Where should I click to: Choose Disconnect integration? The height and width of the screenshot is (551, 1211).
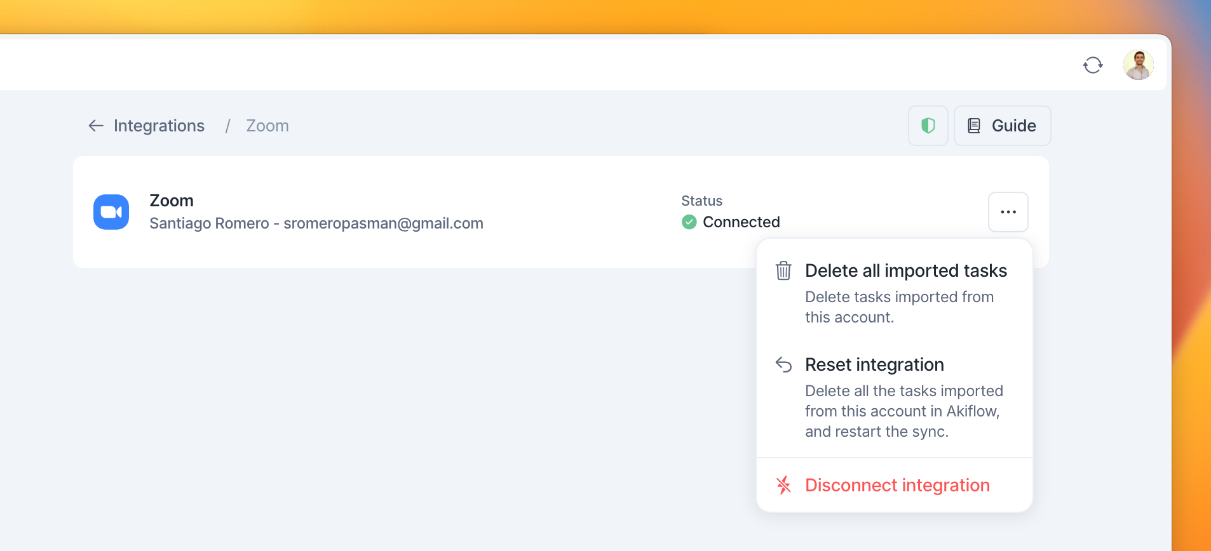click(895, 485)
